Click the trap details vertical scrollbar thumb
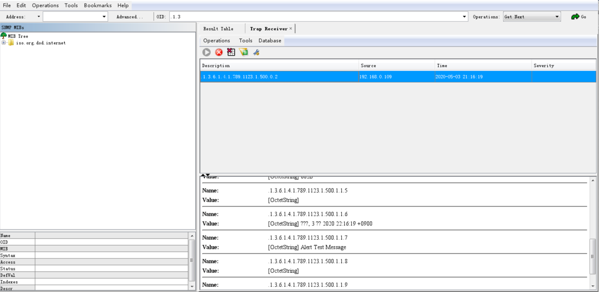Viewport: 599px width, 292px height. tap(593, 256)
